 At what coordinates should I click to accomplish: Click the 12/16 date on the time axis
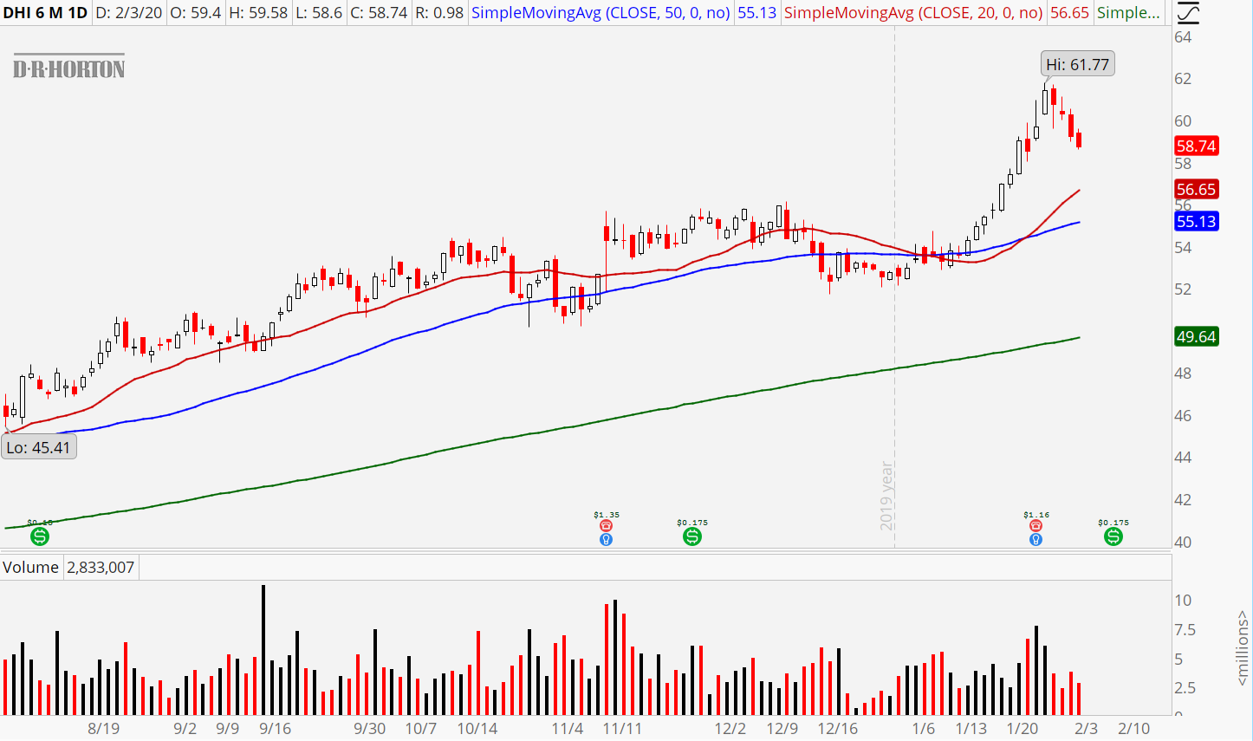click(x=838, y=728)
